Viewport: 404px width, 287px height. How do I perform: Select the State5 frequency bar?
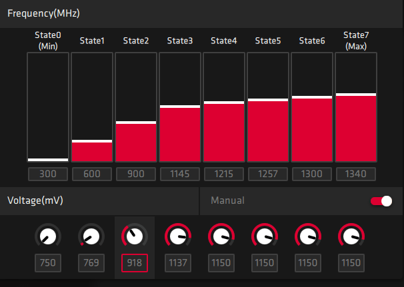click(268, 107)
